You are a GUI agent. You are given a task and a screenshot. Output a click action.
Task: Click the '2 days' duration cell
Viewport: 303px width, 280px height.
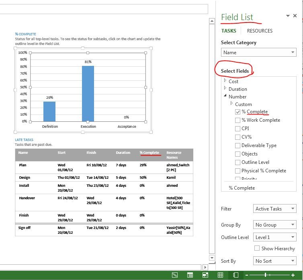coord(121,228)
